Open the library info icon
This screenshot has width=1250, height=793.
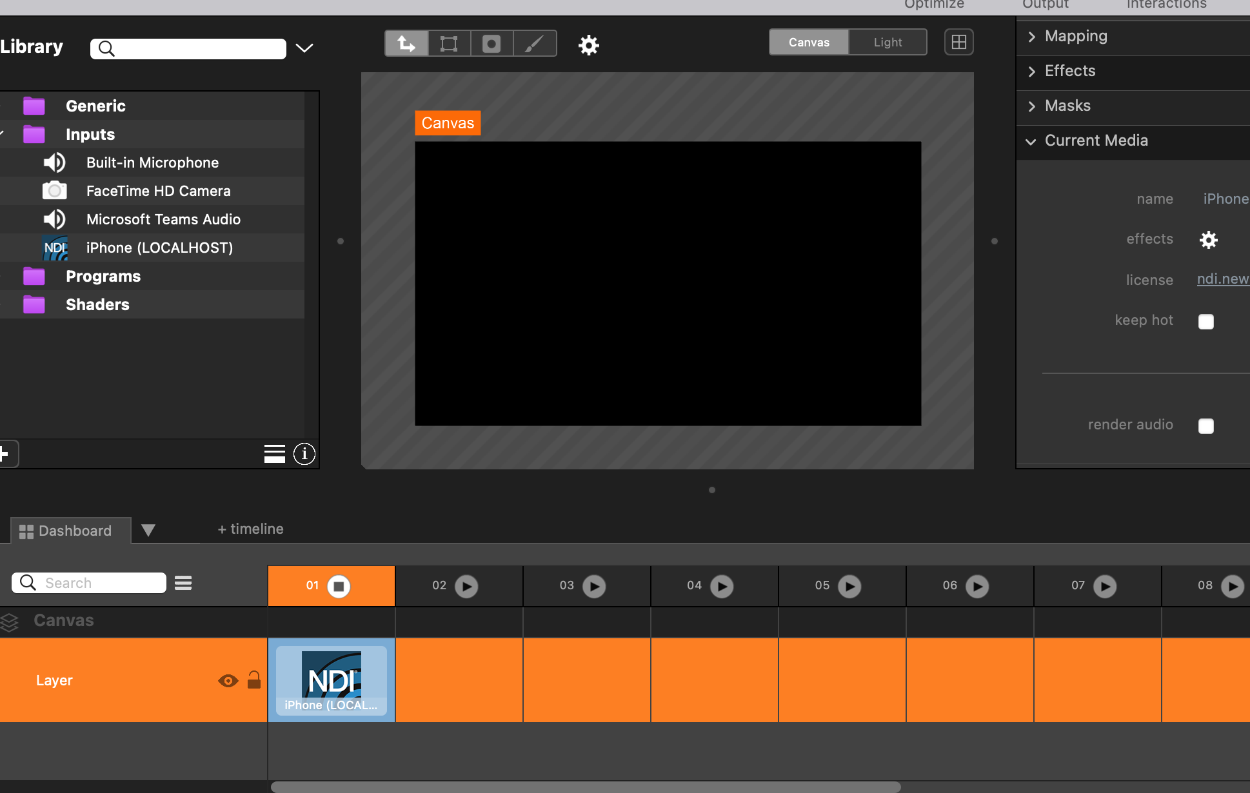pos(304,454)
